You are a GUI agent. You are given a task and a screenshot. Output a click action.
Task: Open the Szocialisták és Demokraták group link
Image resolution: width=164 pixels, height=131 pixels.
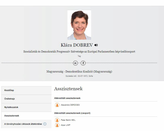[79, 51]
